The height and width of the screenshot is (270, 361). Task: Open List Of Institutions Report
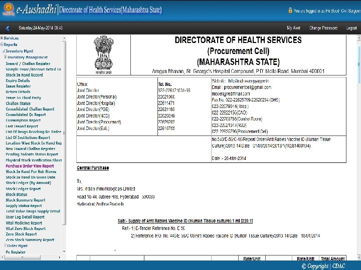click(x=28, y=137)
